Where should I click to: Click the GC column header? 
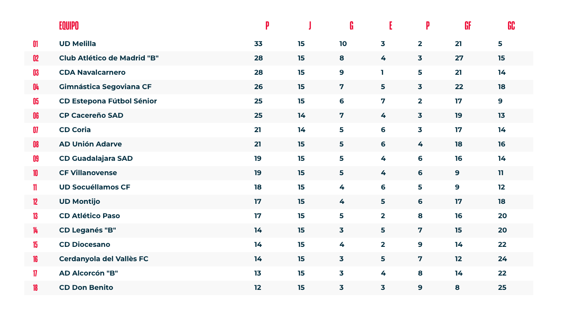[x=512, y=26]
